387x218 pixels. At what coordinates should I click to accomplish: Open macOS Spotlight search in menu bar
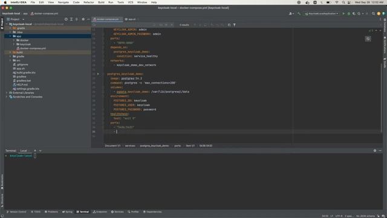(x=343, y=2)
